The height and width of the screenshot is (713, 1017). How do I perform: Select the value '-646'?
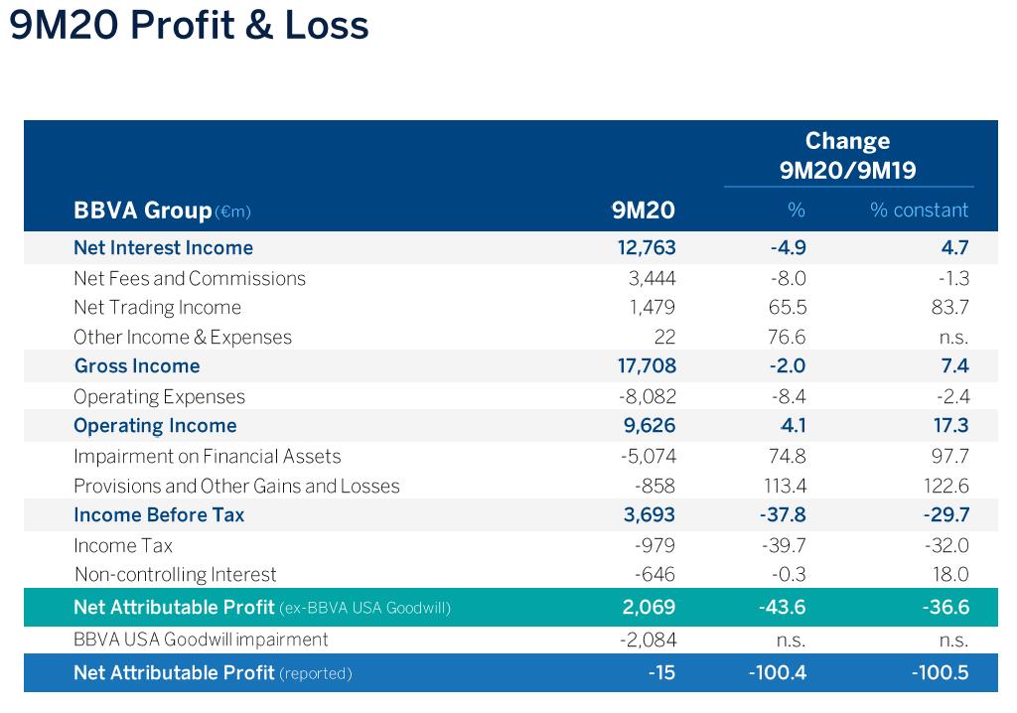point(655,574)
